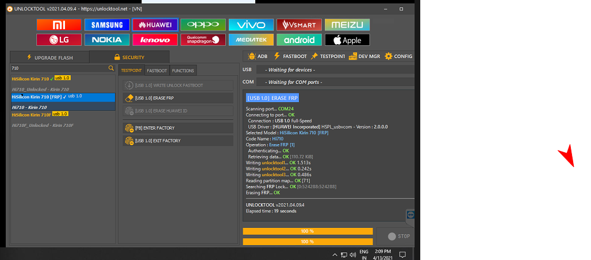Switch to the SECURITY tab
The image size is (591, 260).
tap(129, 57)
